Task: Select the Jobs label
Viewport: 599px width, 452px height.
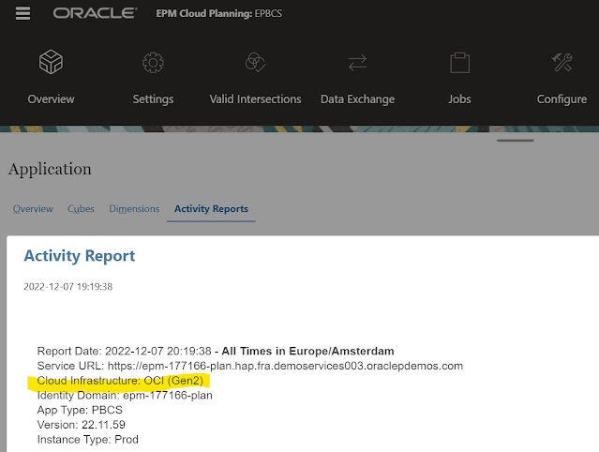Action: (x=459, y=99)
